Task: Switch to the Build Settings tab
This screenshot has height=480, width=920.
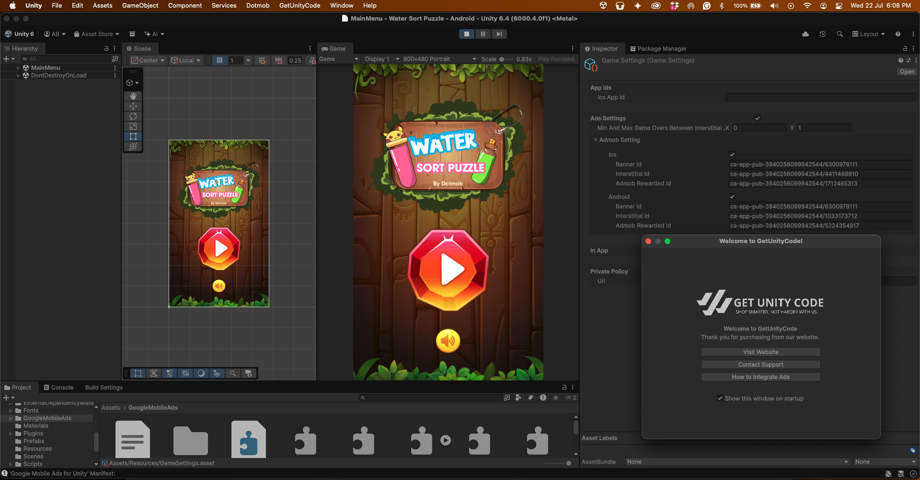Action: coord(103,387)
